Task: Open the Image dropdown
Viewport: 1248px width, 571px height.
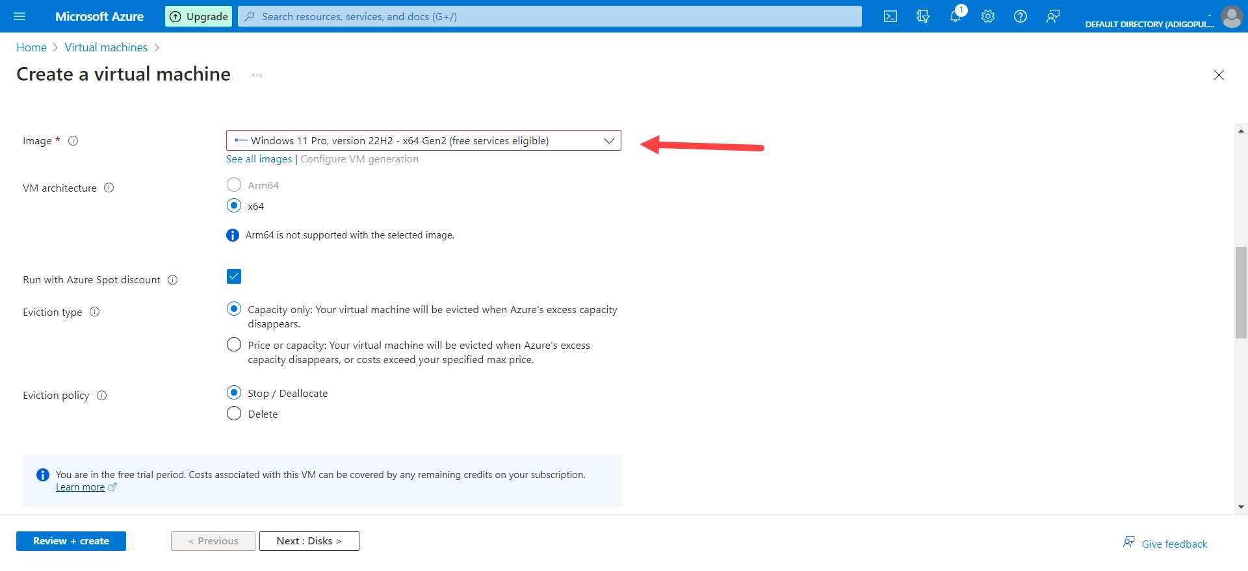Action: click(x=424, y=140)
